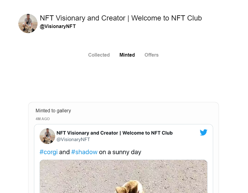Open the Offers tab
Viewport: 248px width, 193px height.
[152, 55]
